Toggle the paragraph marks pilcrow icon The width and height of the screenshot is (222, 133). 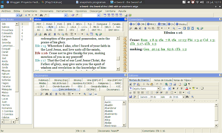click(x=189, y=84)
